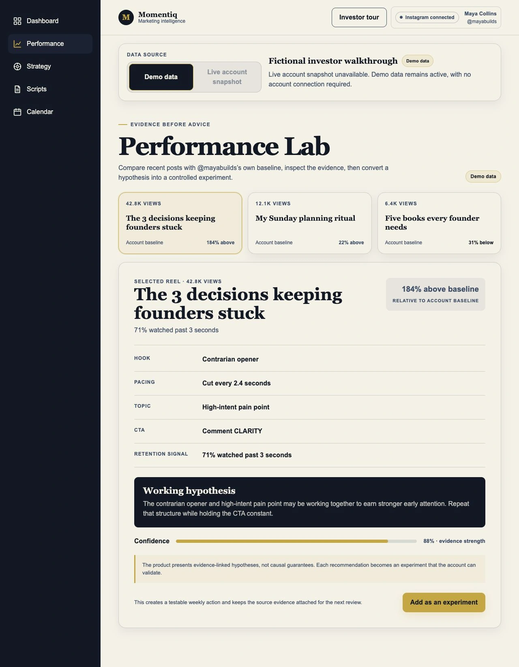Choose the Five books every founder needs card
Viewport: 519px width, 667px height.
pos(439,223)
